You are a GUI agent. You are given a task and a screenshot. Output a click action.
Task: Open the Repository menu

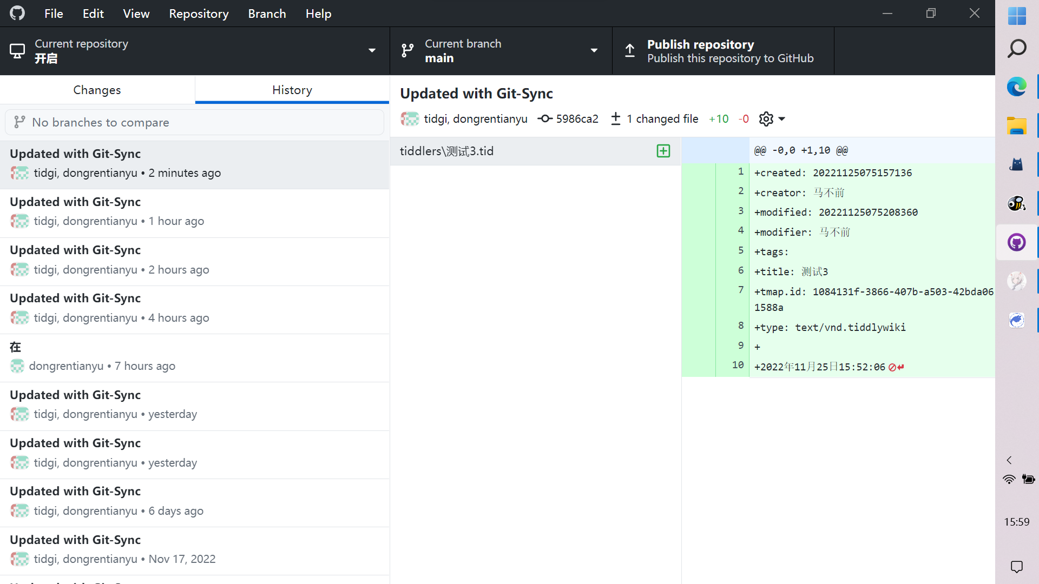[x=199, y=14]
